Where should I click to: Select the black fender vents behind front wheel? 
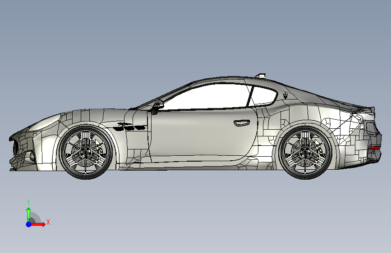pos(129,128)
